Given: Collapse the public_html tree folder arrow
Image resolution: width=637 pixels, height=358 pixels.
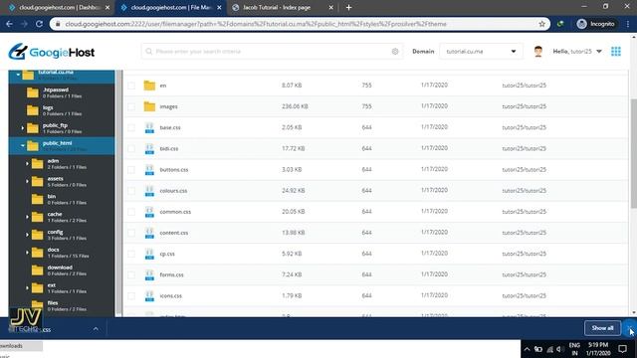Looking at the screenshot, I should pos(23,145).
